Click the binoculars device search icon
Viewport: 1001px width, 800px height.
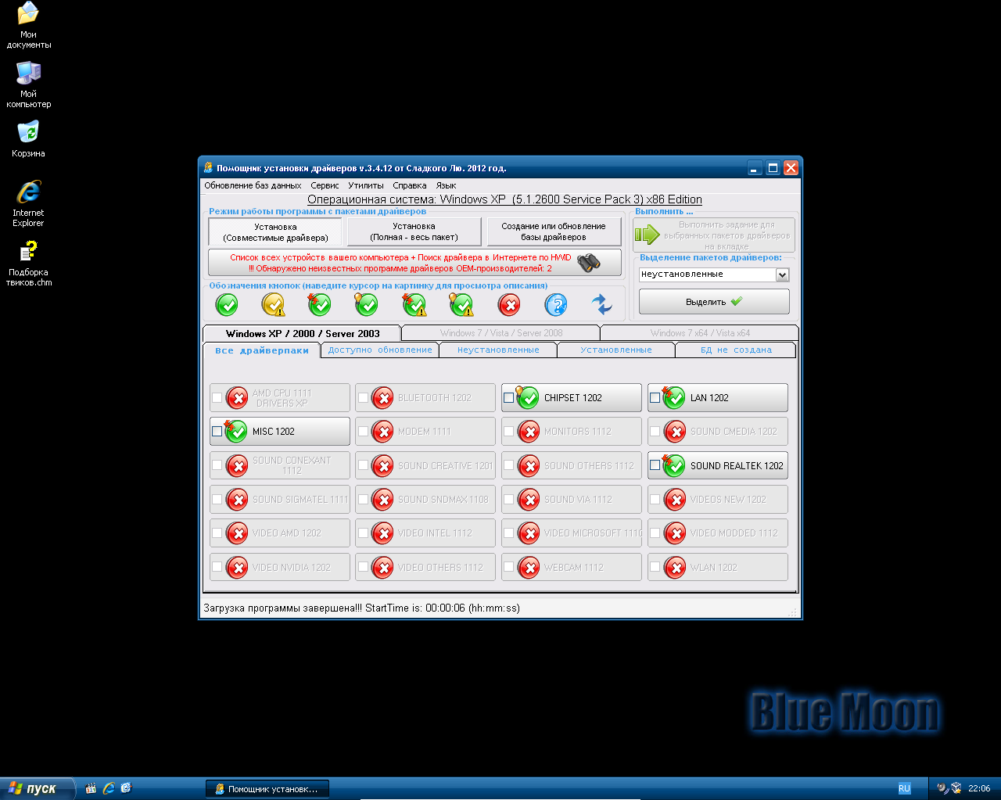589,263
